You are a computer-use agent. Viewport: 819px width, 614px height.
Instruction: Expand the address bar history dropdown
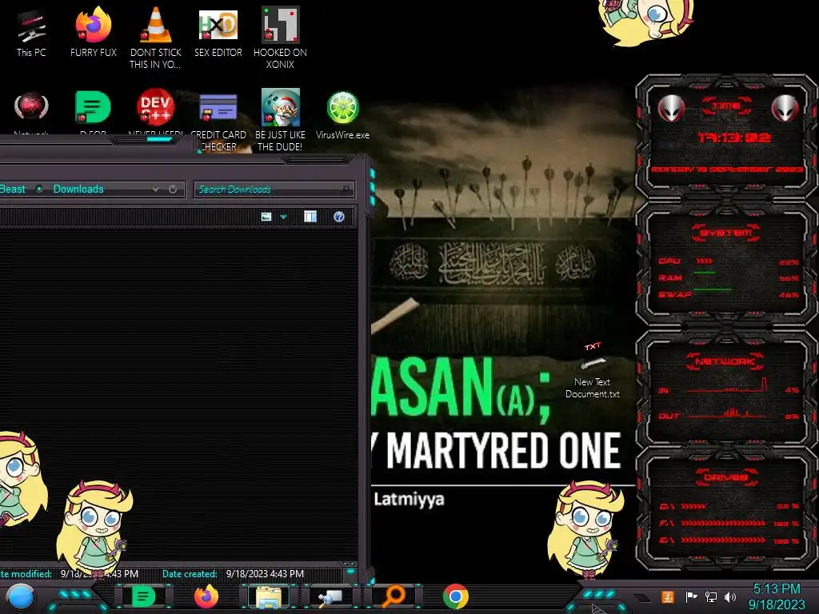[x=155, y=189]
